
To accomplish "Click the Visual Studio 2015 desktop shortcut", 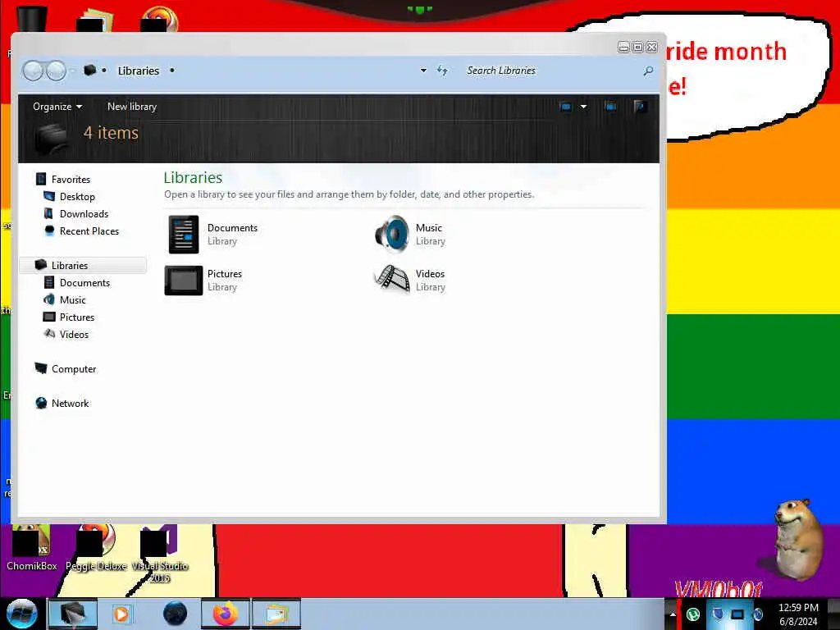I will [x=160, y=555].
